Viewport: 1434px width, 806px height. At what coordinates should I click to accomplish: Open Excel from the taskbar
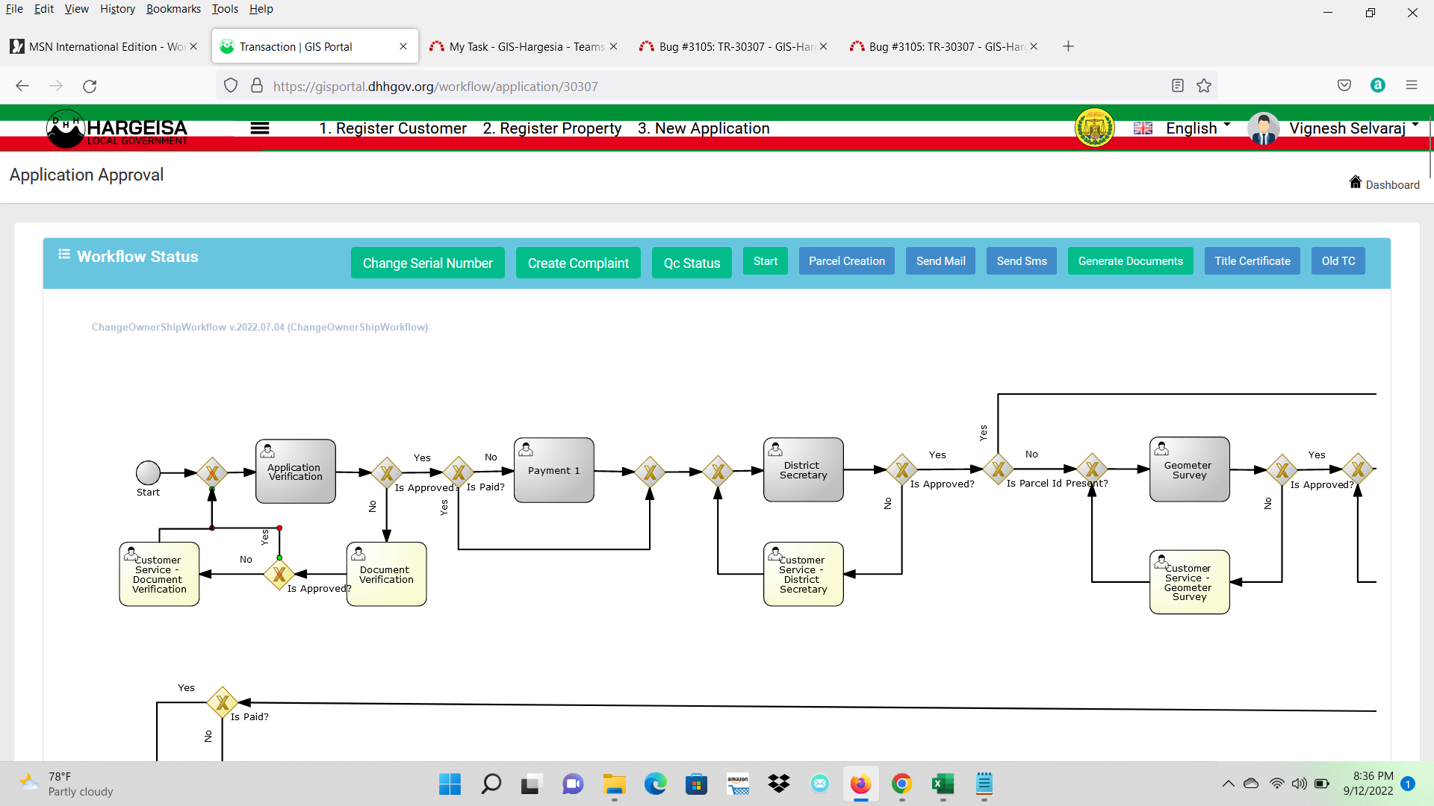pyautogui.click(x=943, y=784)
